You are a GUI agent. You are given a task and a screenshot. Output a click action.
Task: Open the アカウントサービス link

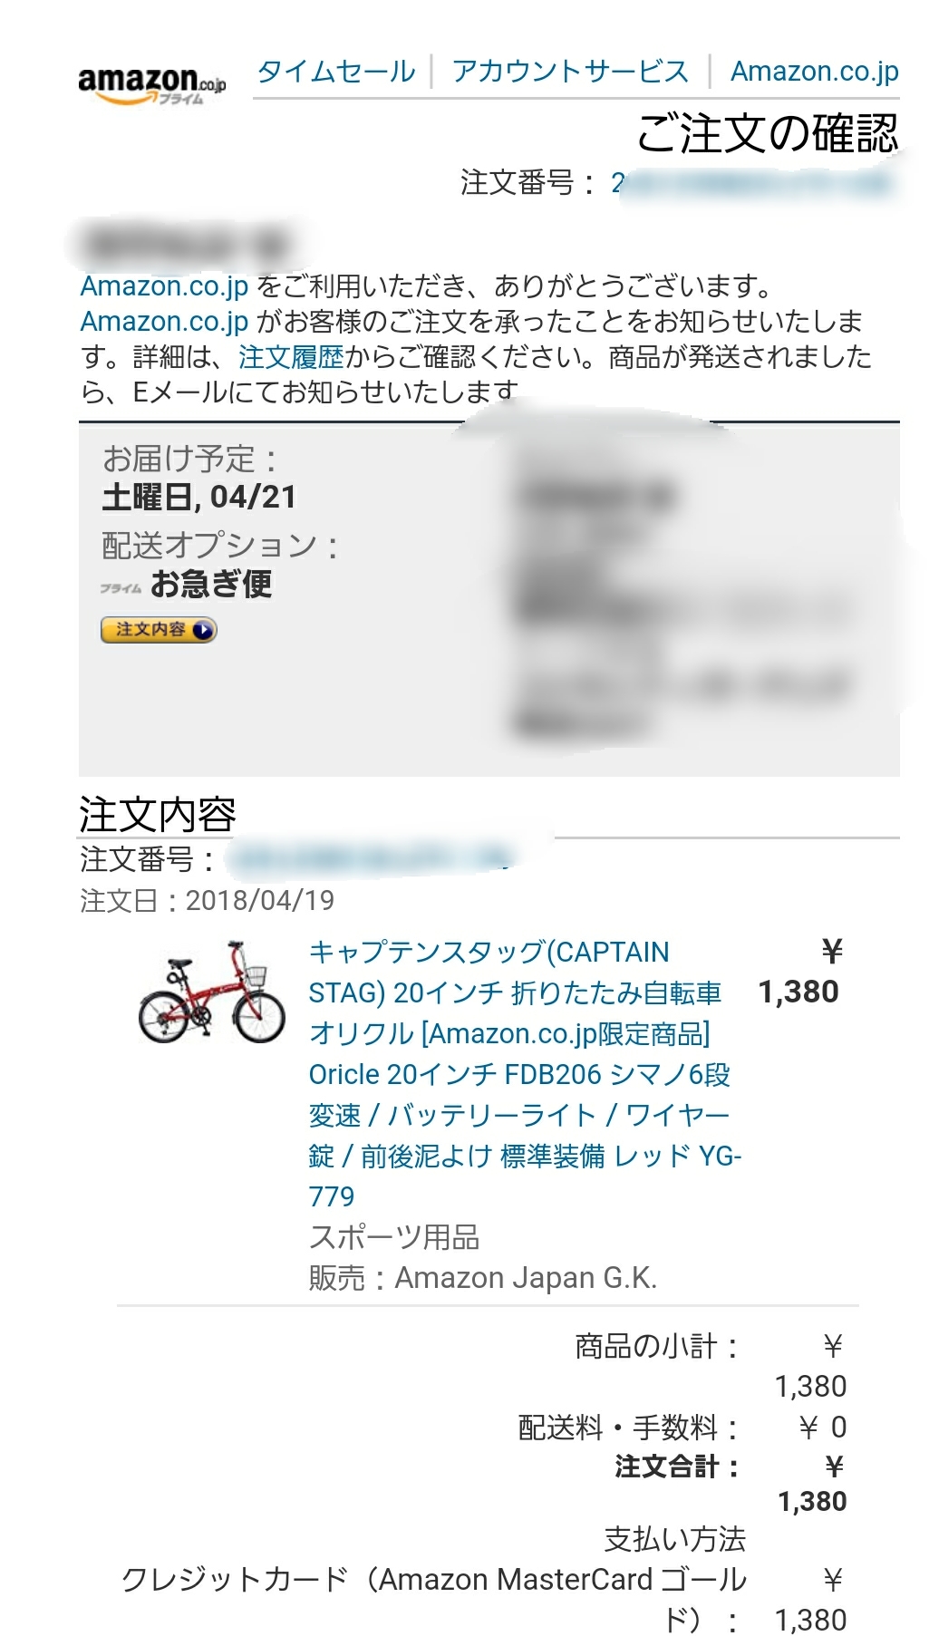click(570, 71)
